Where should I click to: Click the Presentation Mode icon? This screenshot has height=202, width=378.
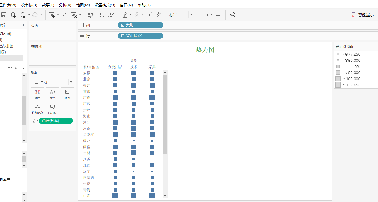pos(218,15)
